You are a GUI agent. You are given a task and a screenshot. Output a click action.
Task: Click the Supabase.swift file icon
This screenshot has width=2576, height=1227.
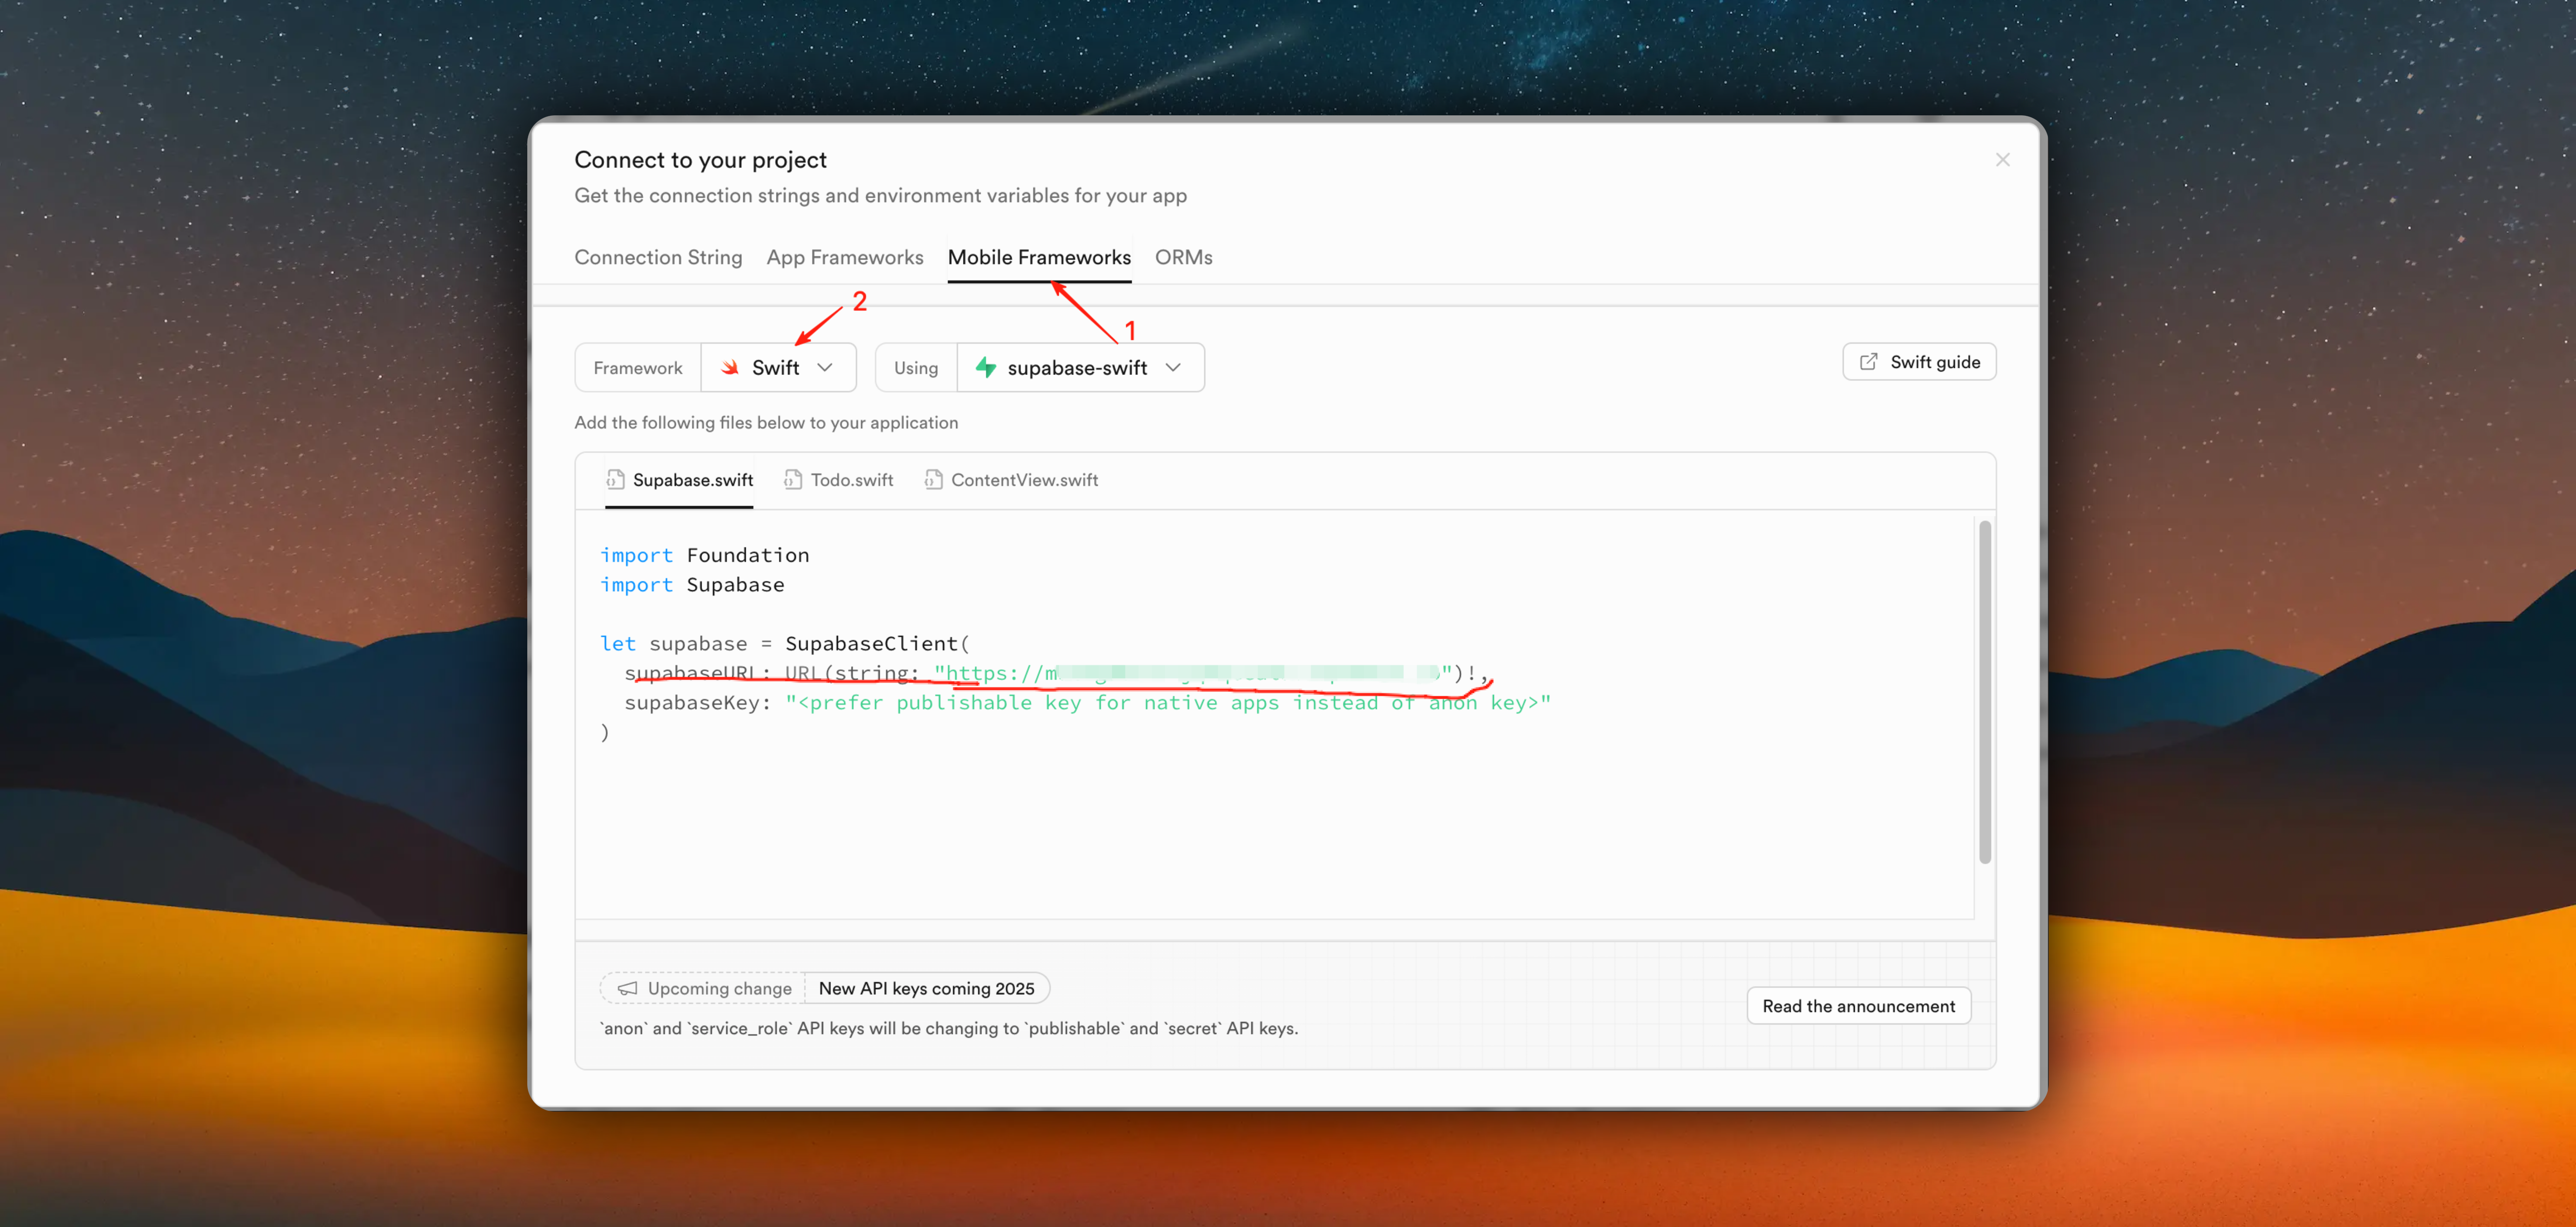click(615, 480)
